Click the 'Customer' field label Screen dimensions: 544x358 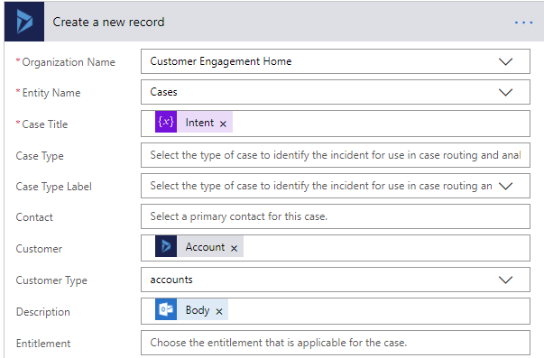tap(39, 249)
